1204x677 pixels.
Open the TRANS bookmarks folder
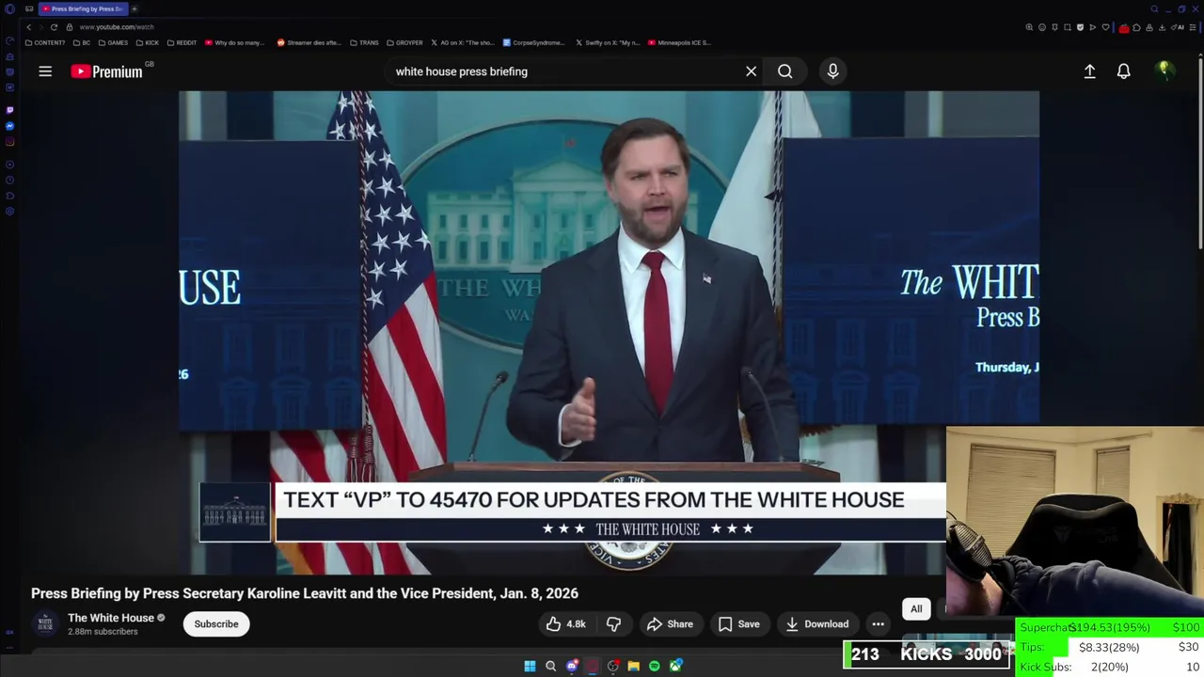coord(364,42)
